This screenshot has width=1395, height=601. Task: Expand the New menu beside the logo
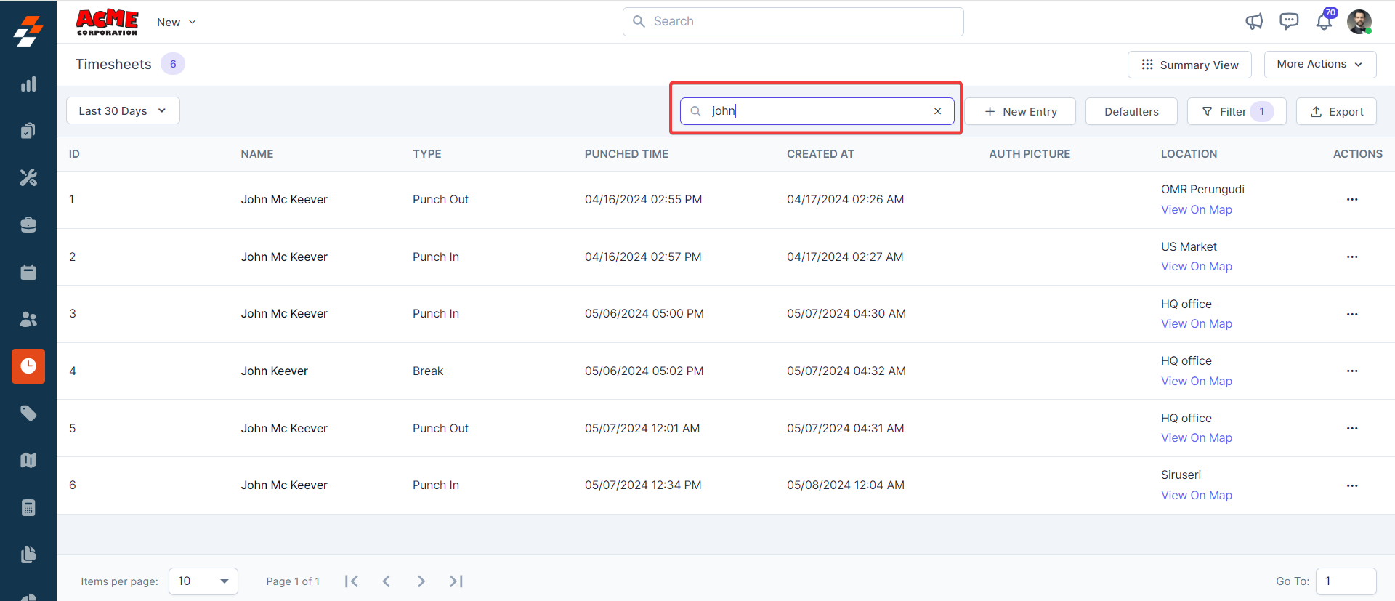[x=177, y=23]
